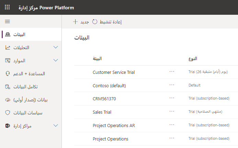Image resolution: width=238 pixels, height=148 pixels.
Task: Click the إعادة تنشيط refresh icon
Action: coord(95,22)
